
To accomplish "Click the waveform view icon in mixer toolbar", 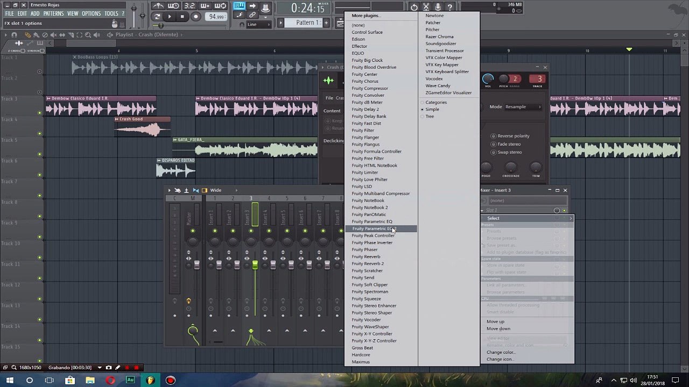I will pyautogui.click(x=195, y=190).
